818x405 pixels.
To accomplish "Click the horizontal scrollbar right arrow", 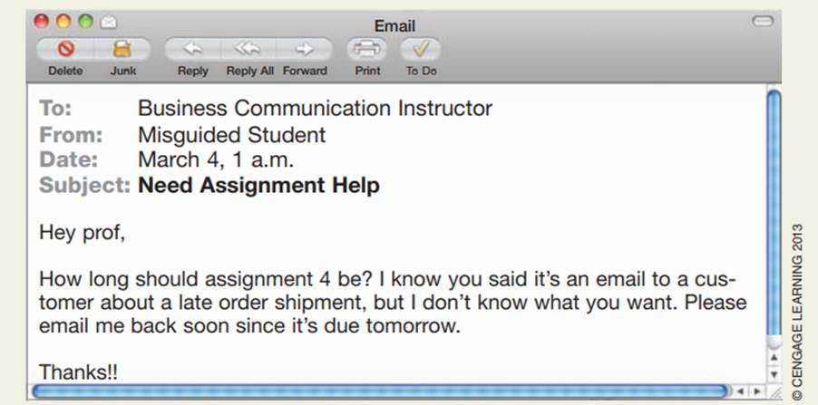I will tap(757, 391).
